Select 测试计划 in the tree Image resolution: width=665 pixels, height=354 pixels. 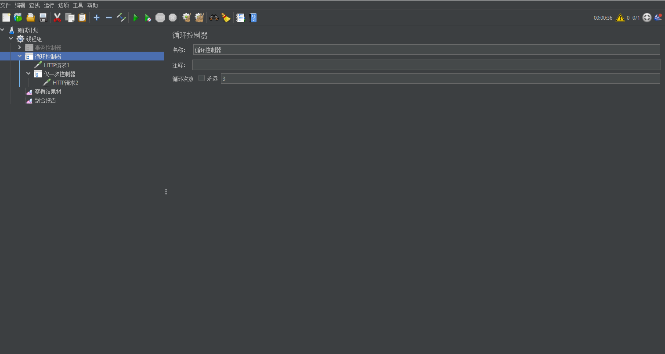click(28, 30)
